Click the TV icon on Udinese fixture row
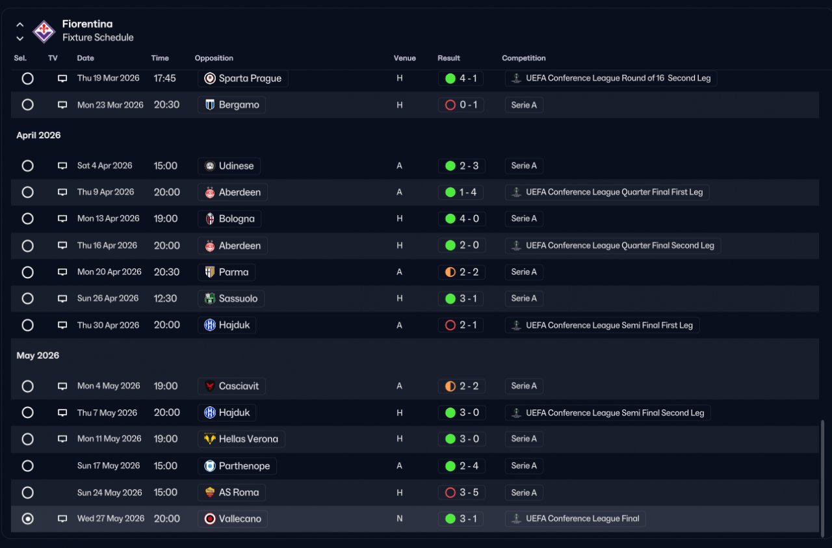This screenshot has height=548, width=832. coord(62,166)
